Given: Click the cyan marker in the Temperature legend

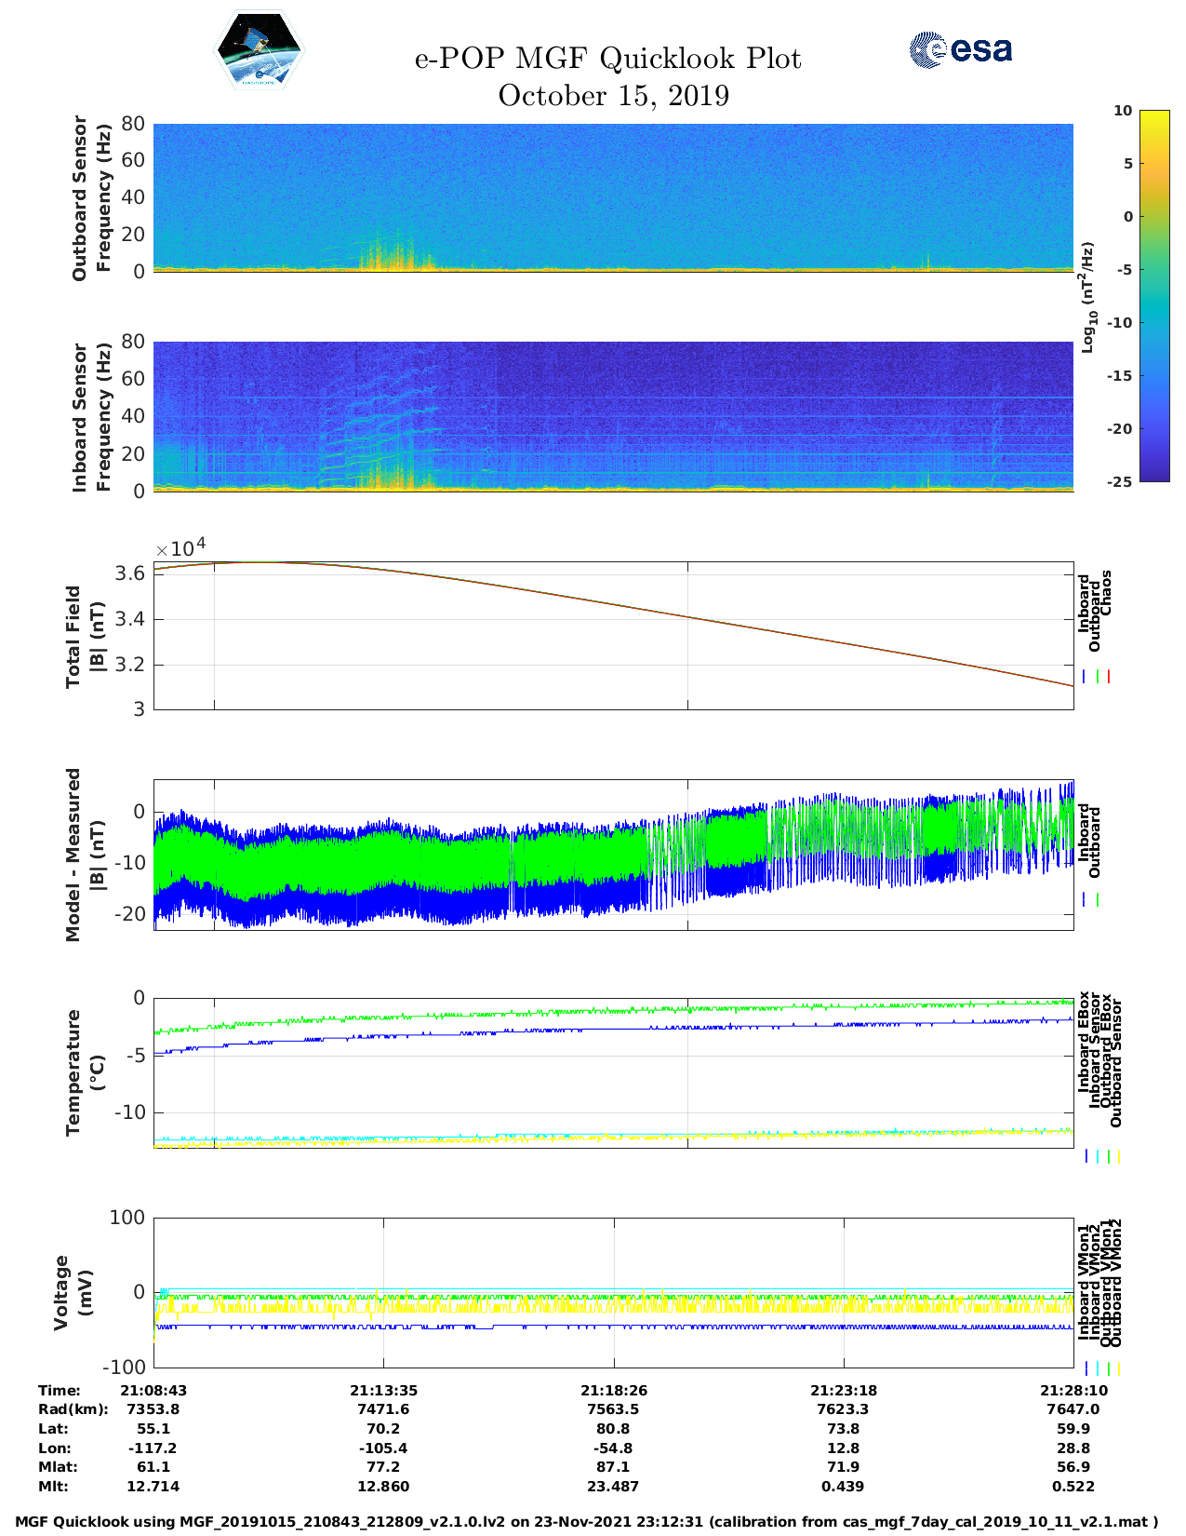Looking at the screenshot, I should (1098, 1156).
